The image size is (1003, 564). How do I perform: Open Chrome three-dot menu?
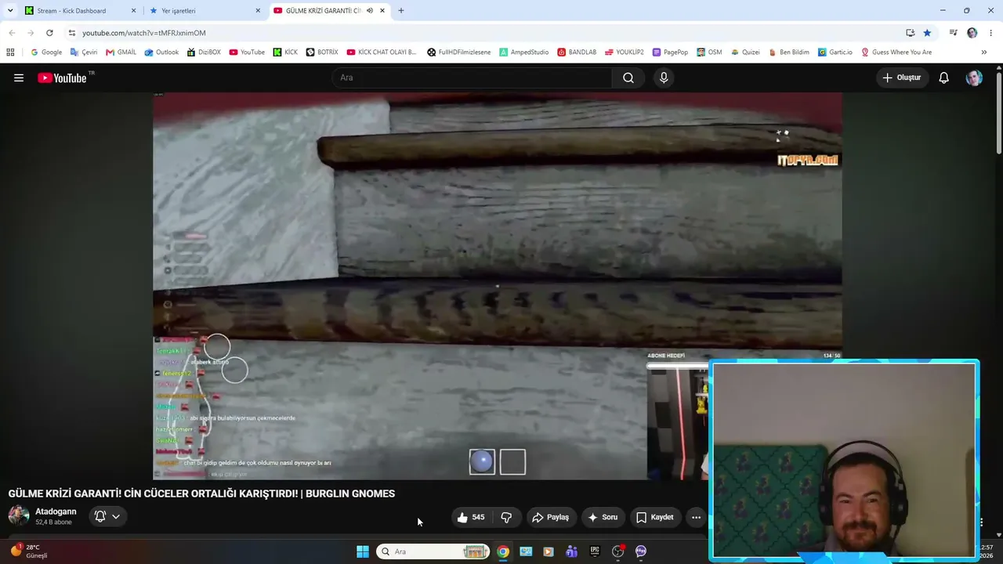pyautogui.click(x=991, y=33)
